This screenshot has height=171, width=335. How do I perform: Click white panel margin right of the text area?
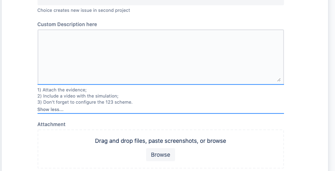[x=305, y=56]
